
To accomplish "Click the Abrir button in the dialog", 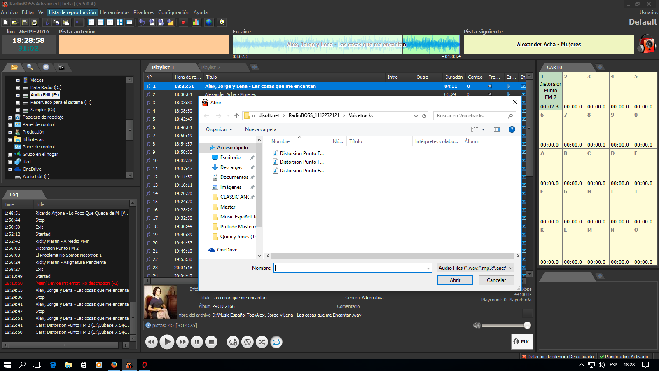I will tap(455, 280).
